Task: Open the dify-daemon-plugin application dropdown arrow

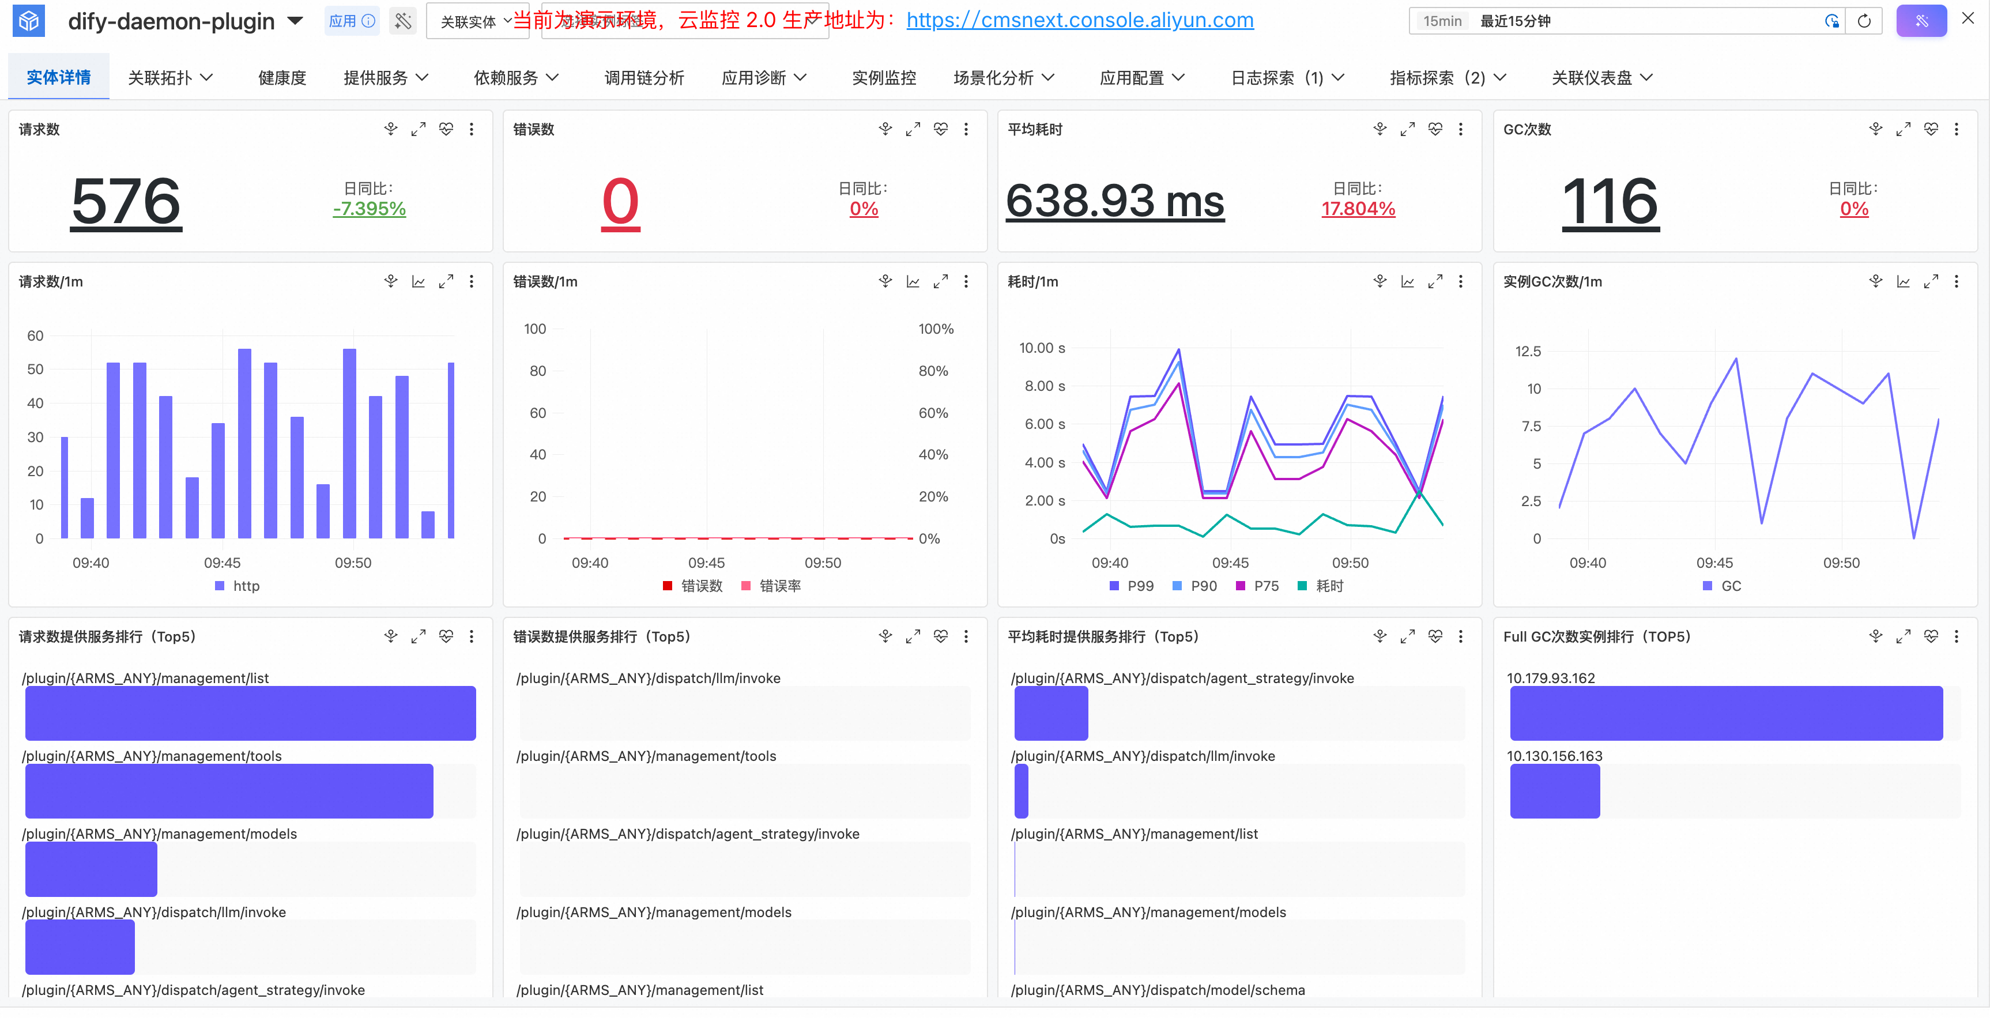Action: (295, 21)
